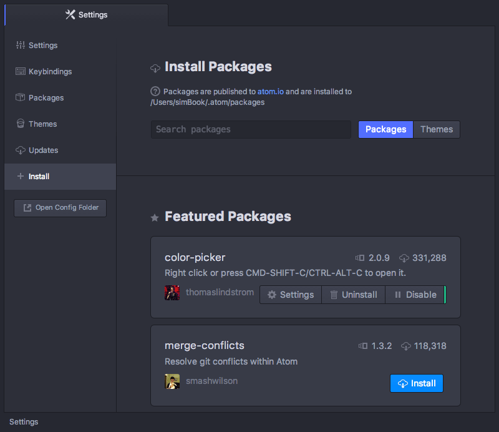Click the star icon next to Featured Packages
499x432 pixels.
click(x=154, y=218)
